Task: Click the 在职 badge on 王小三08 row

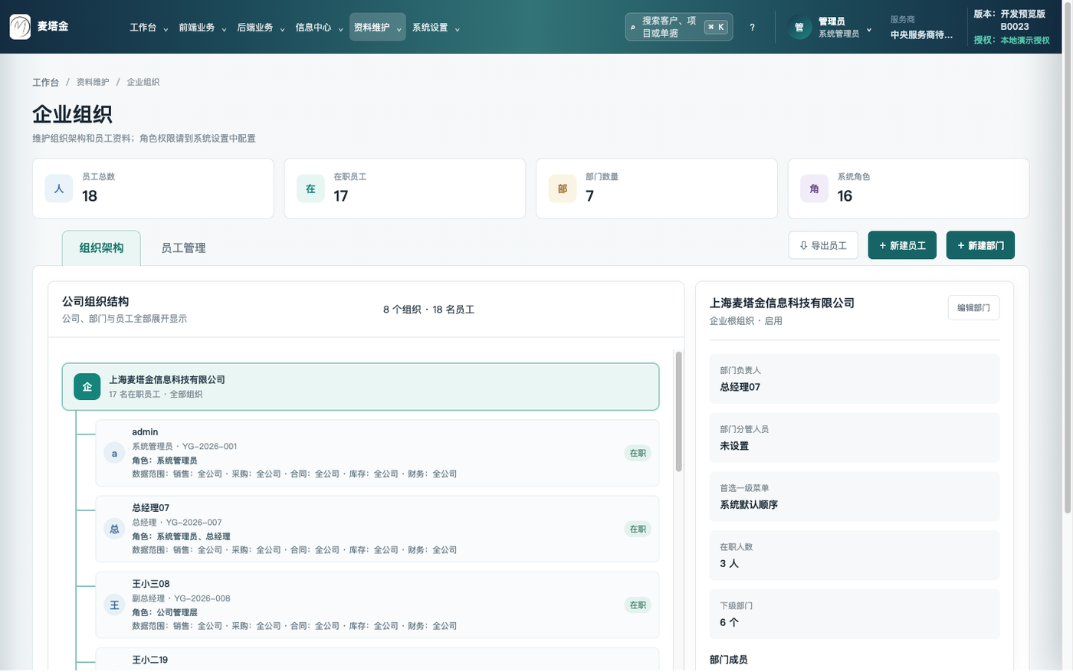Action: [638, 605]
